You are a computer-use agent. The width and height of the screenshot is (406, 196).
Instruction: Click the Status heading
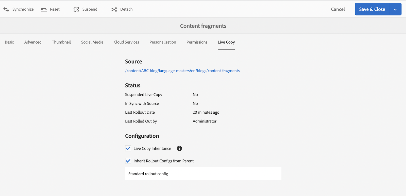[133, 85]
